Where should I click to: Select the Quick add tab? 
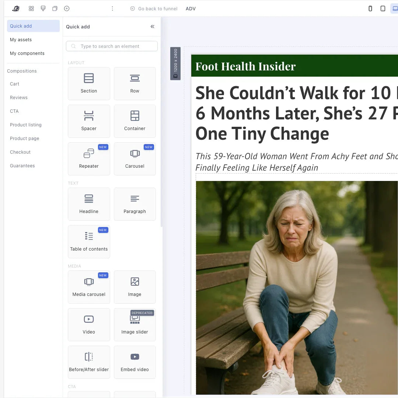[x=33, y=26]
